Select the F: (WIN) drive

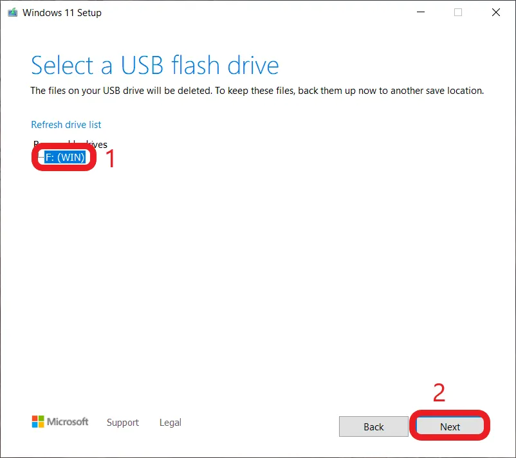point(65,158)
